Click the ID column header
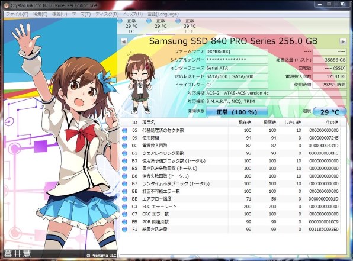This screenshot has width=353, height=261. click(134, 123)
